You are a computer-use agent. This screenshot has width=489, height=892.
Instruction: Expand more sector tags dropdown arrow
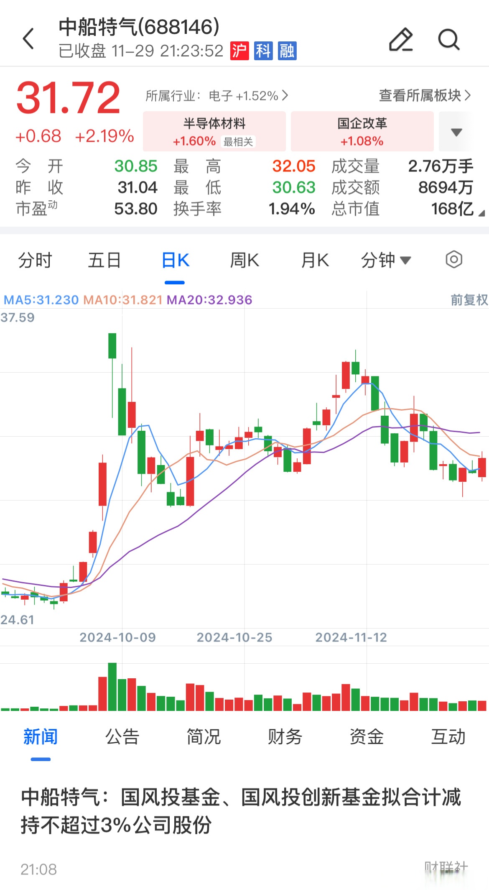pos(456,132)
